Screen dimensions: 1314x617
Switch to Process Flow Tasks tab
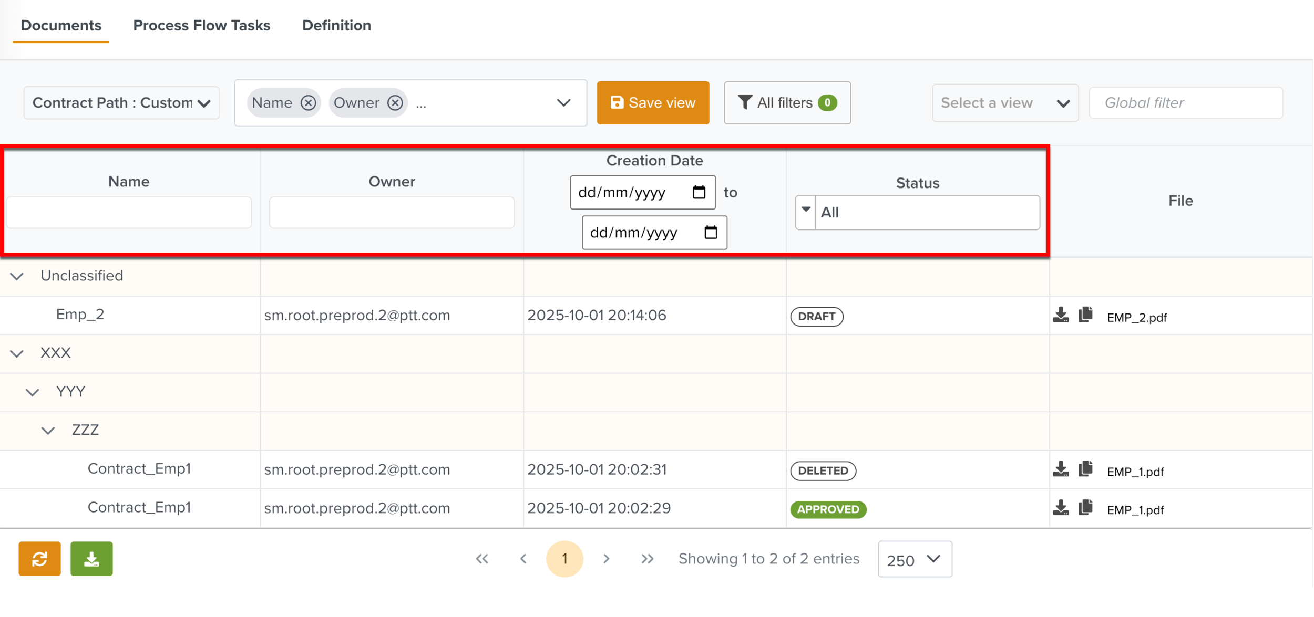[201, 25]
